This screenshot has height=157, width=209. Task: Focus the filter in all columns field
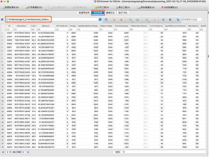pos(192,19)
